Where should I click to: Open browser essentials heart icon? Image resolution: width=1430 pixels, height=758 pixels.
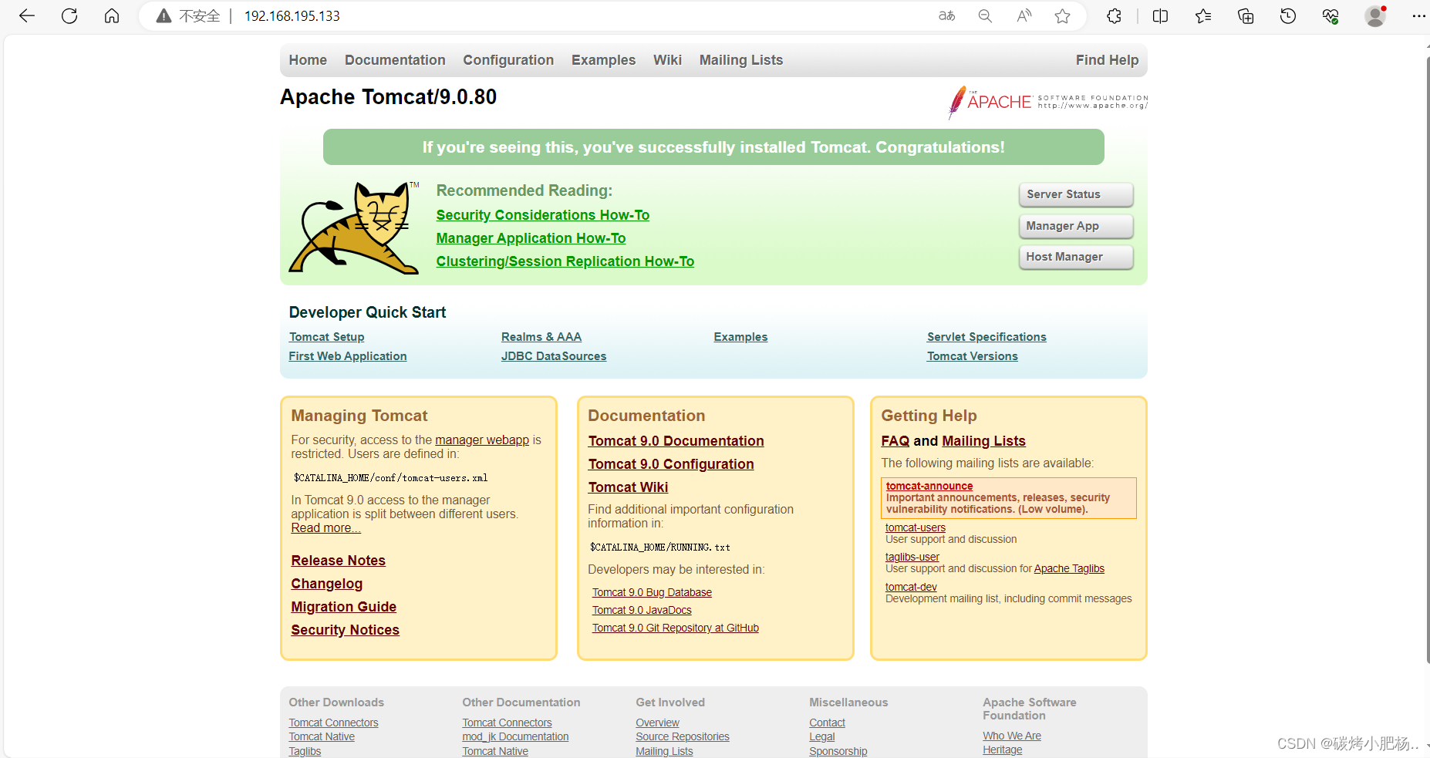tap(1331, 16)
